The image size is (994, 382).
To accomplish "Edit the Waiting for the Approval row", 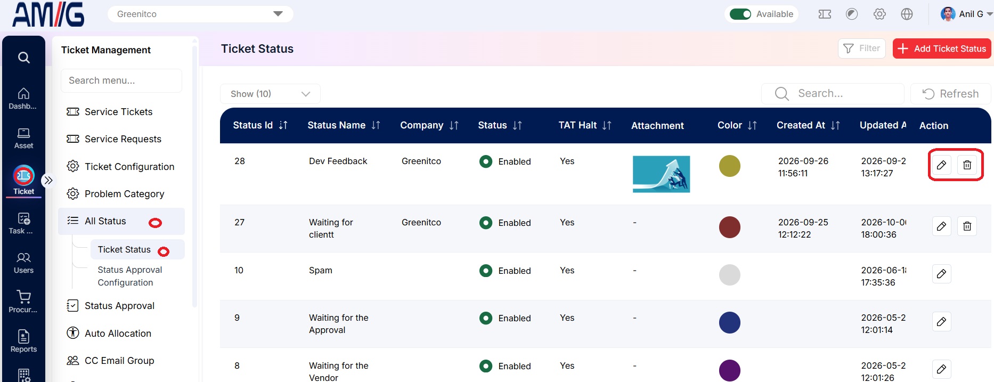I will coord(941,322).
